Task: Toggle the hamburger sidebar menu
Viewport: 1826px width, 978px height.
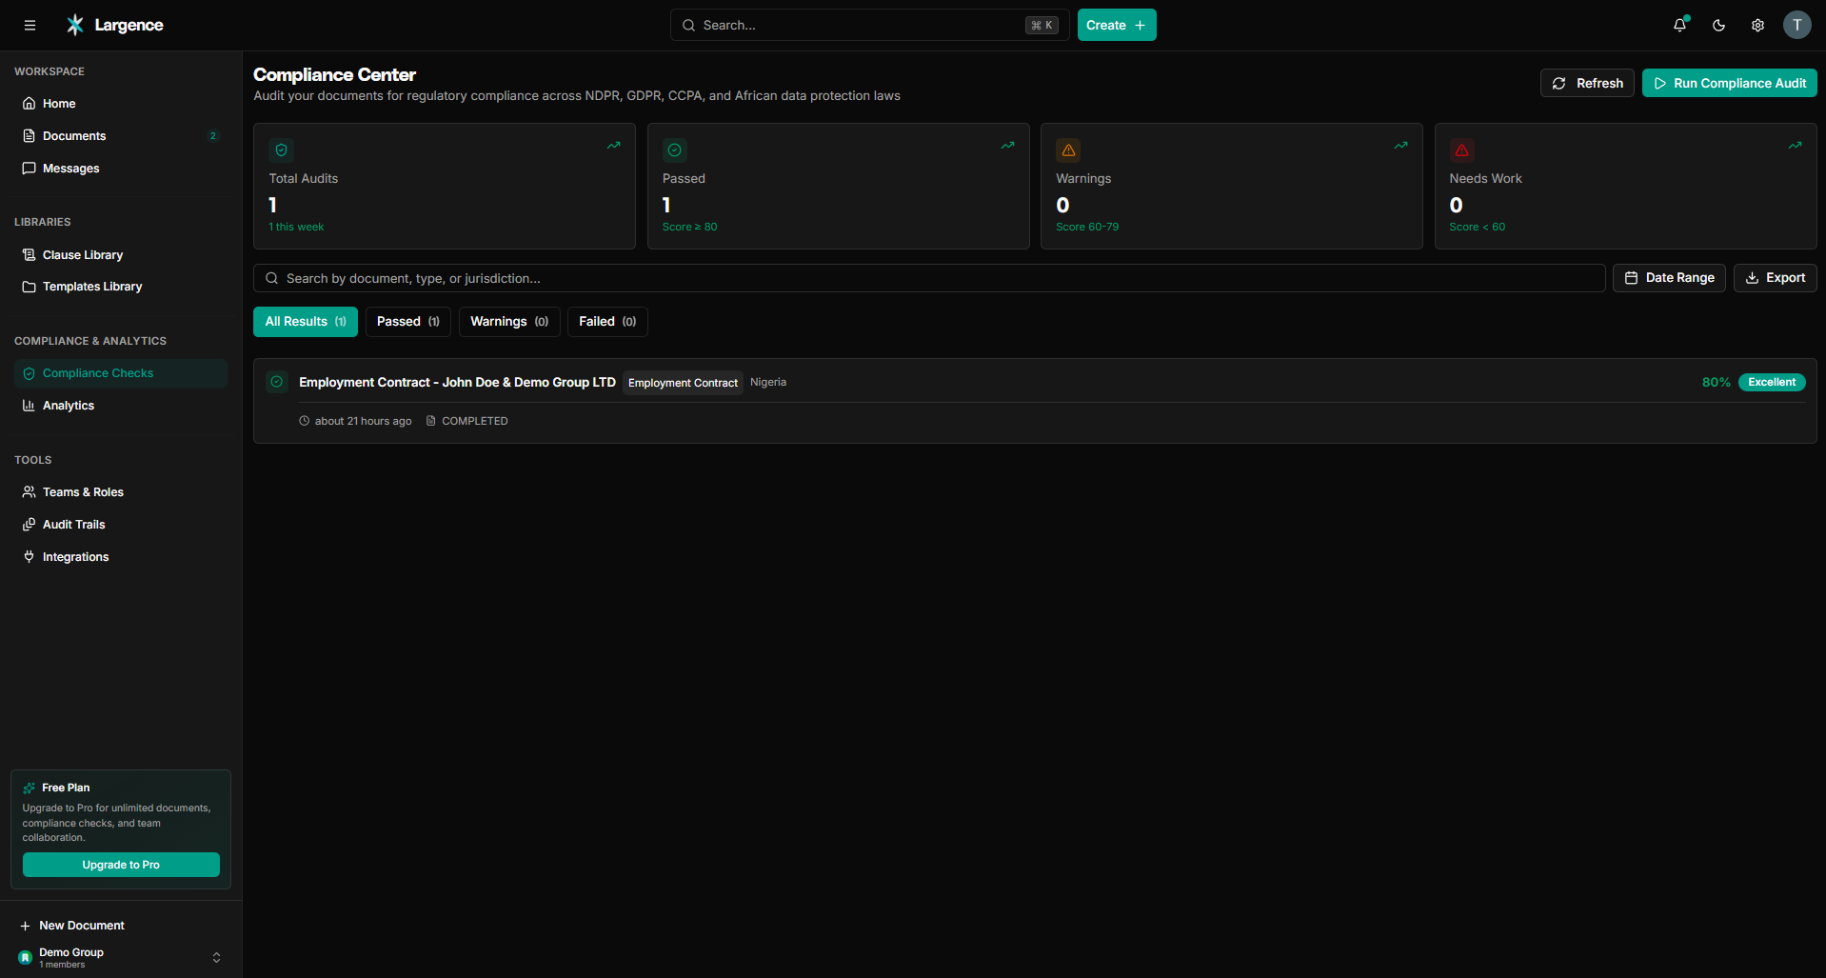Action: pos(30,25)
